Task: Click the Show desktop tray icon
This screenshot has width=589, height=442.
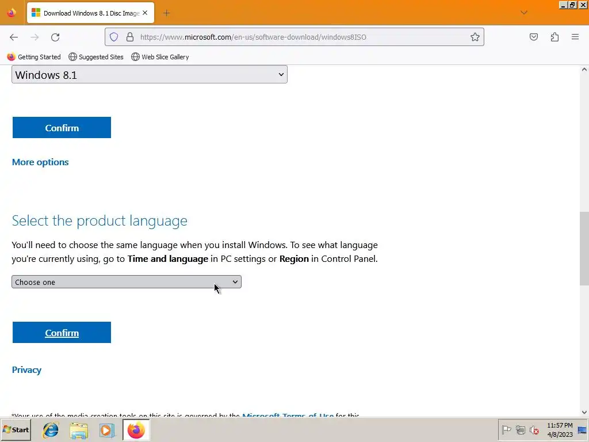Action: (582, 430)
